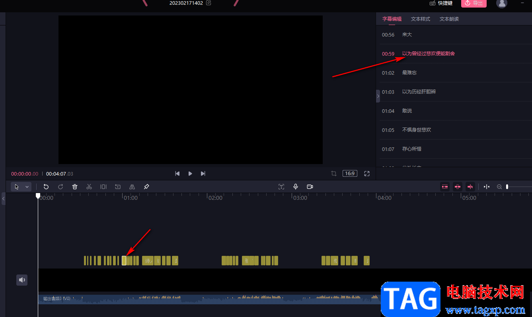Screen dimensions: 532x317
Task: Click the pink 导出 export button
Action: (x=474, y=3)
